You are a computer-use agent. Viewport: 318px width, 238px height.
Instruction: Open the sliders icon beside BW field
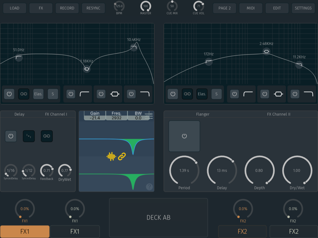tap(149, 116)
